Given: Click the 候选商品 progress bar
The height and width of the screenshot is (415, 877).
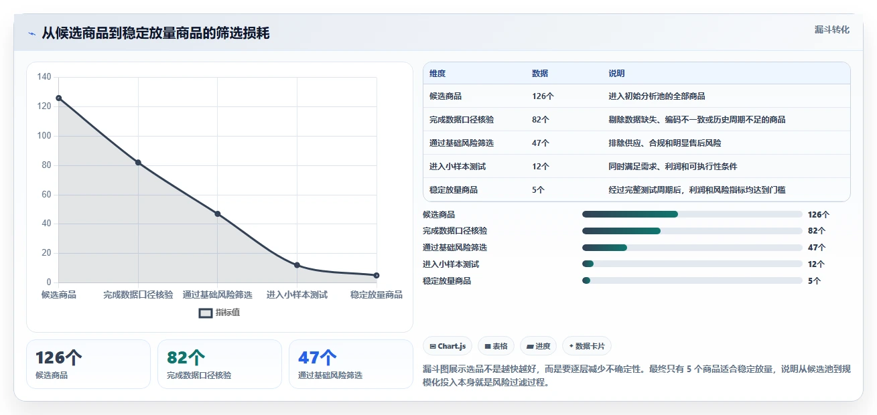Looking at the screenshot, I should click(692, 214).
